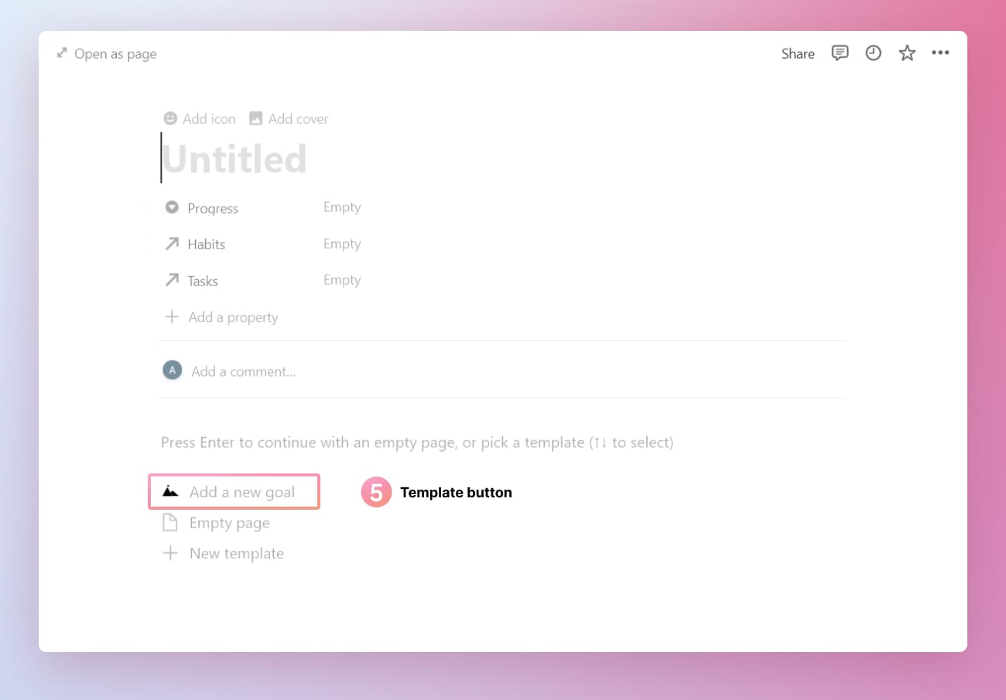Favorite this page with the star icon
Viewport: 1006px width, 700px height.
pos(906,53)
